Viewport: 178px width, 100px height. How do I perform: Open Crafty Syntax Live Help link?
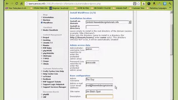(53, 71)
